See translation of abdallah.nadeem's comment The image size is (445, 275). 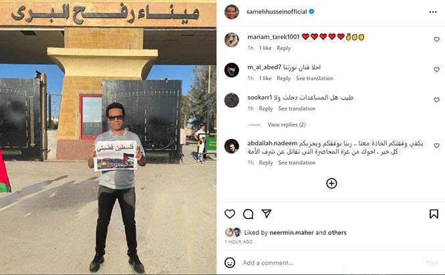click(297, 162)
